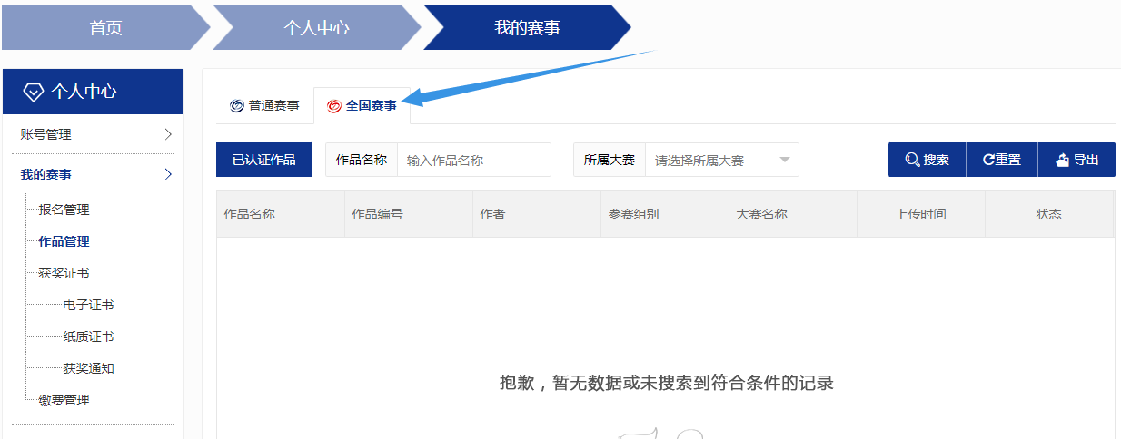Click the 普通赛事 tab swirl icon
1121x439 pixels.
click(x=237, y=106)
